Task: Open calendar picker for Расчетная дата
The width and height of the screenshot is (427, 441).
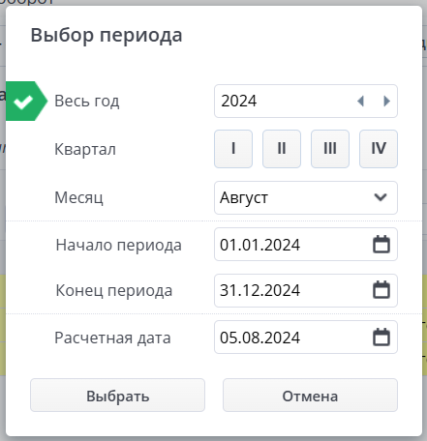Action: [381, 338]
